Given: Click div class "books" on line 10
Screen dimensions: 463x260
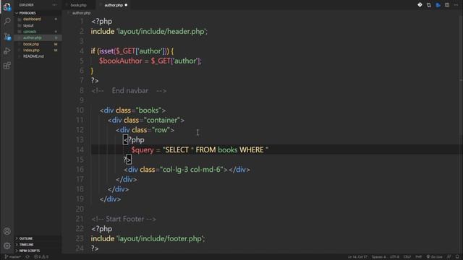Looking at the screenshot, I should [x=133, y=110].
